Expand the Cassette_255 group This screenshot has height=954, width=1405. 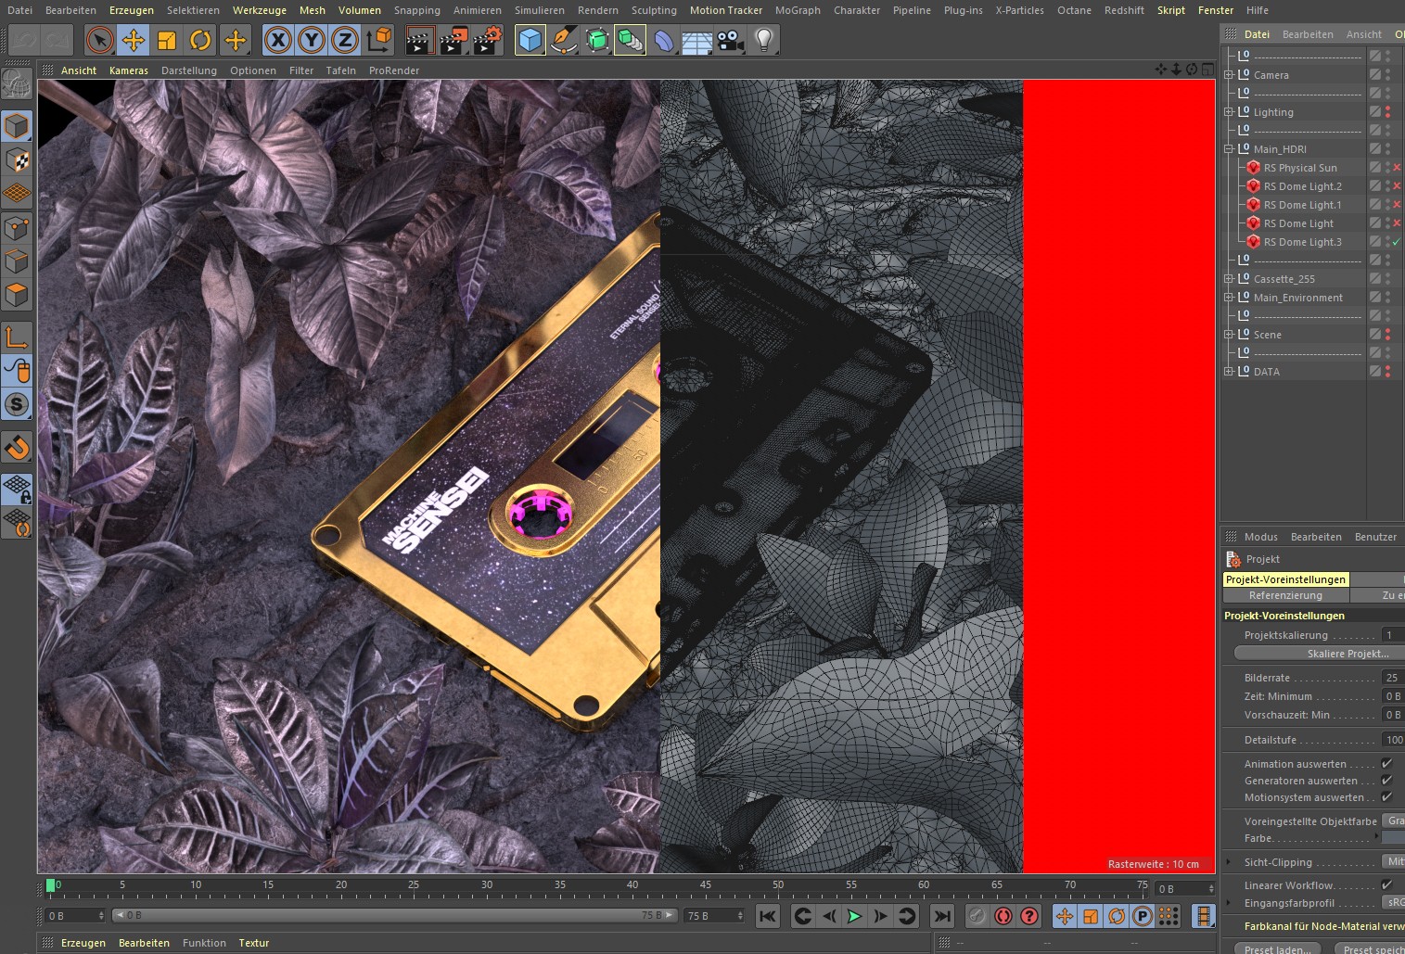tap(1229, 279)
